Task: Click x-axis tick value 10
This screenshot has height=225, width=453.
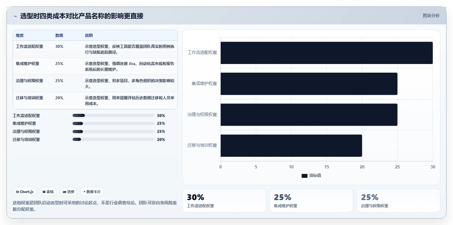Action: [291, 167]
